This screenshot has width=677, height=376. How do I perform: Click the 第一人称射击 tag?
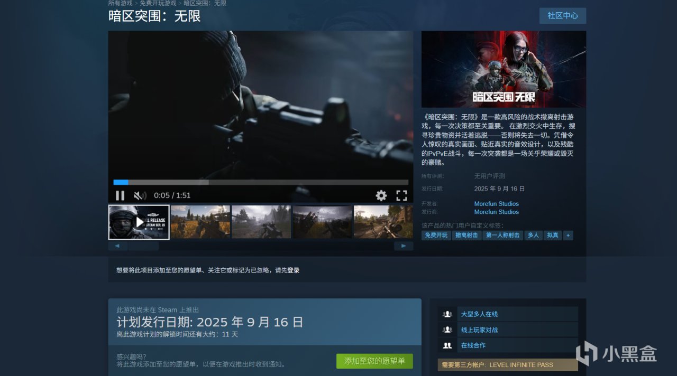pyautogui.click(x=503, y=236)
